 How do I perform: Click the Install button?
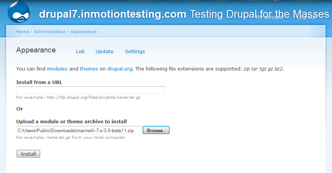pyautogui.click(x=28, y=154)
